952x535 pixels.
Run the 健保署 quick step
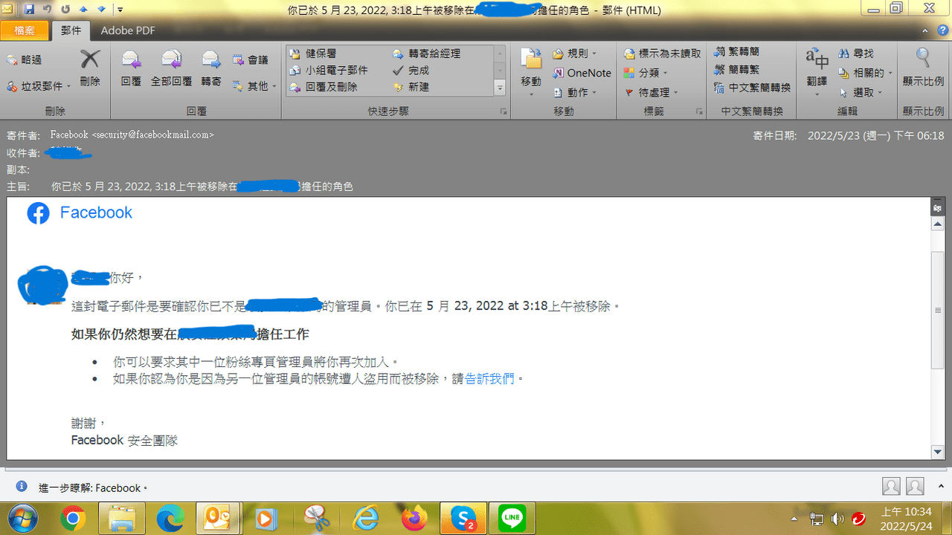pos(315,53)
